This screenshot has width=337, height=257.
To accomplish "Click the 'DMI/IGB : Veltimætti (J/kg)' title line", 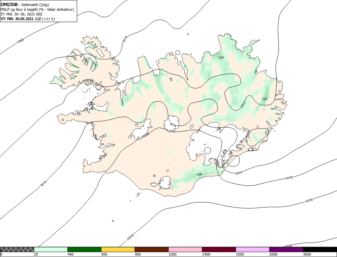I will click(25, 5).
